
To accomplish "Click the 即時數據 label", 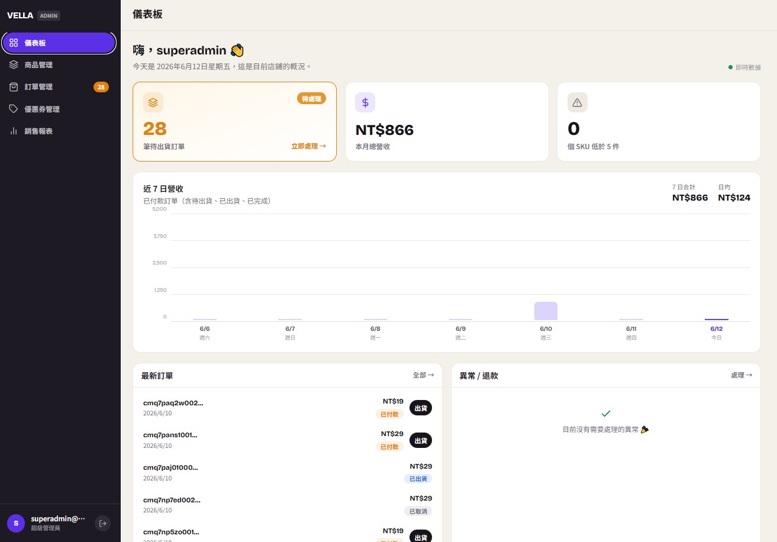I will click(x=748, y=67).
